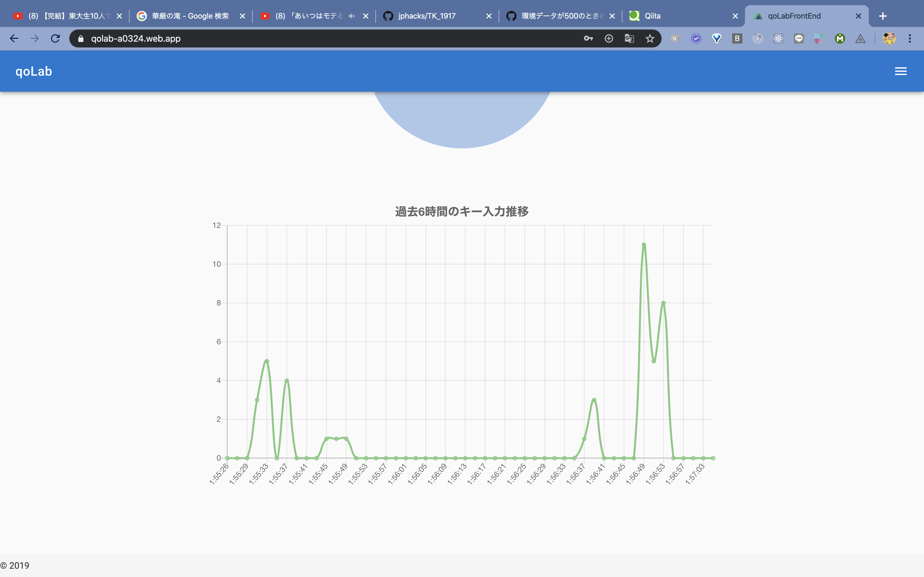View site security via the padlock icon
Image resolution: width=924 pixels, height=577 pixels.
pyautogui.click(x=81, y=38)
